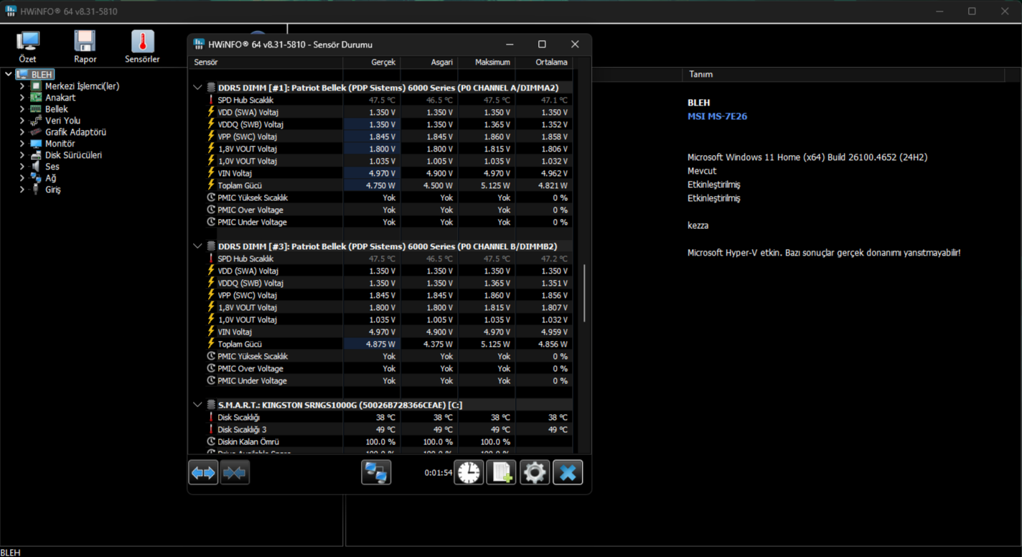Expand the Monitör tree node
The image size is (1022, 557).
coord(22,144)
